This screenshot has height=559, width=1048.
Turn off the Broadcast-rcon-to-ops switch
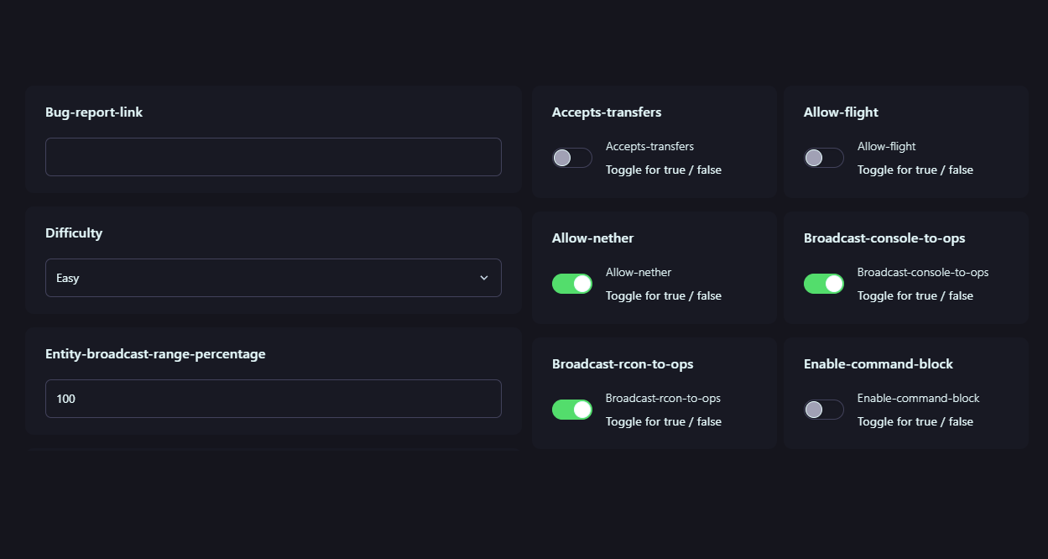coord(571,410)
